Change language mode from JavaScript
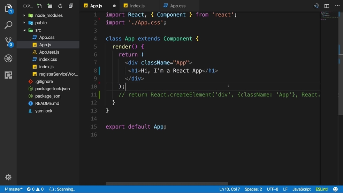This screenshot has height=193, width=343. pos(301,189)
